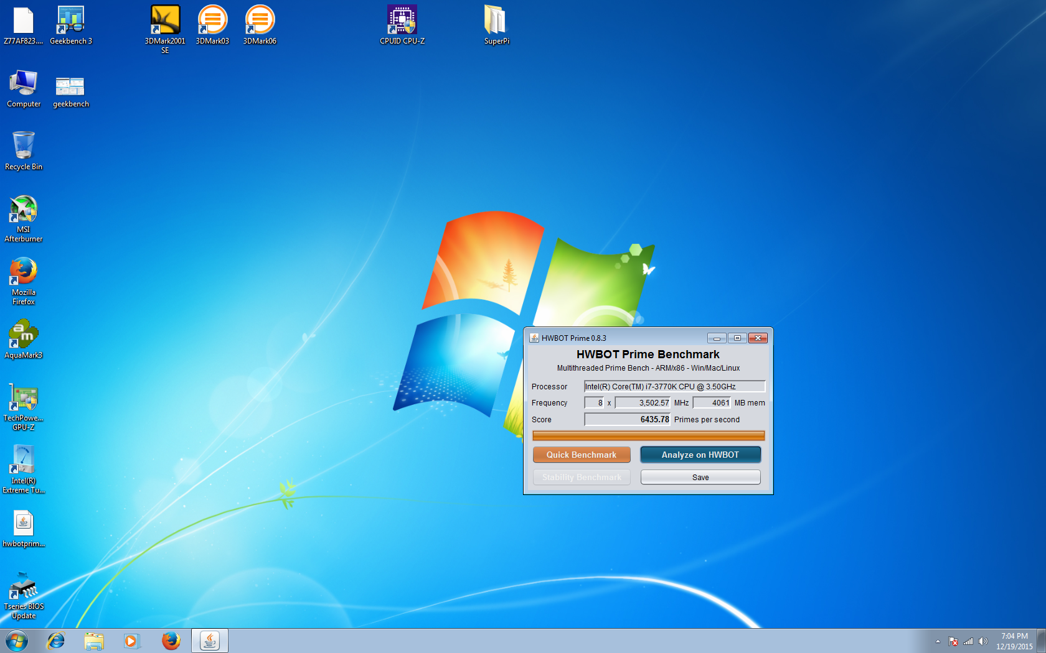Image resolution: width=1046 pixels, height=653 pixels.
Task: Minimize the HWBOT Prime window
Action: (x=717, y=338)
